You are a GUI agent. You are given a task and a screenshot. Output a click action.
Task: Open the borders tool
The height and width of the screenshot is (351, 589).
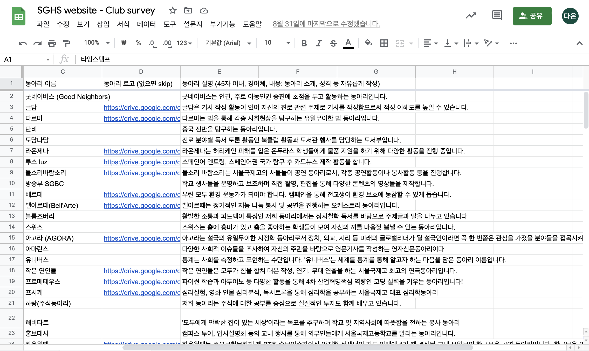coord(384,43)
